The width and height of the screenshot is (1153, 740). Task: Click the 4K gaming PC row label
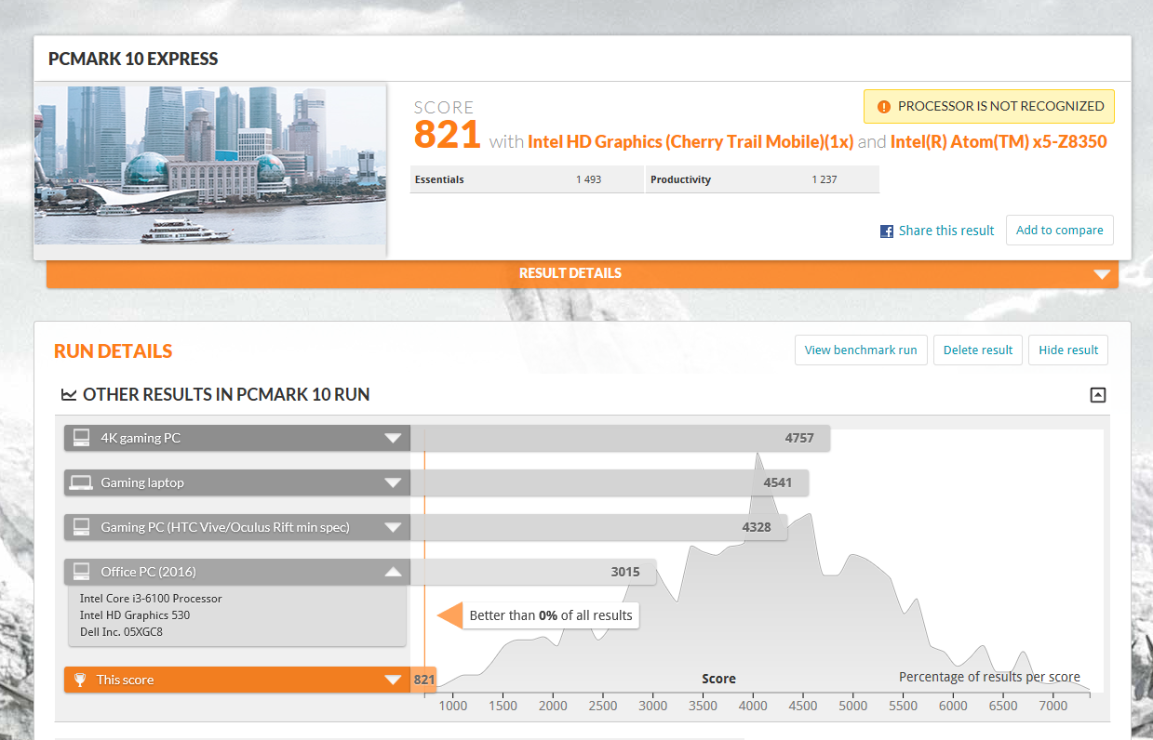[x=141, y=438]
